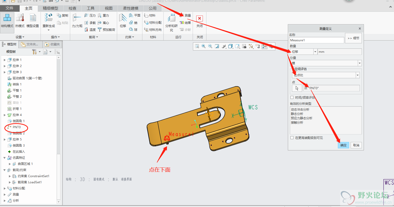Image resolution: width=394 pixels, height=207 pixels.
Task: Switch to 精细模型 ribbon tab
Action: (50, 8)
